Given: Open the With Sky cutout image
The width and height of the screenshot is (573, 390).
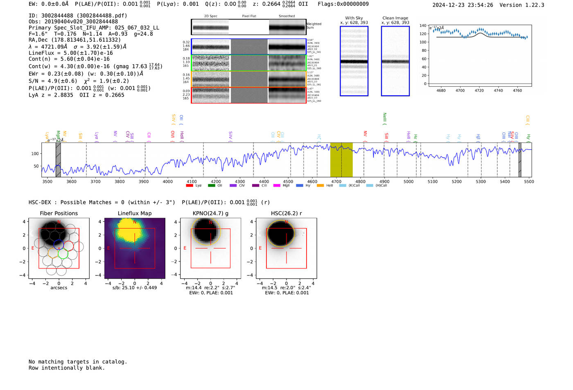Looking at the screenshot, I should coord(354,61).
